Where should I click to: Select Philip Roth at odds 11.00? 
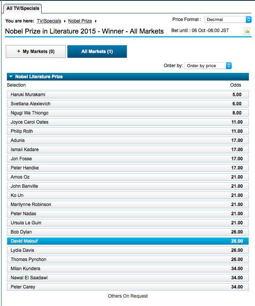(127, 131)
